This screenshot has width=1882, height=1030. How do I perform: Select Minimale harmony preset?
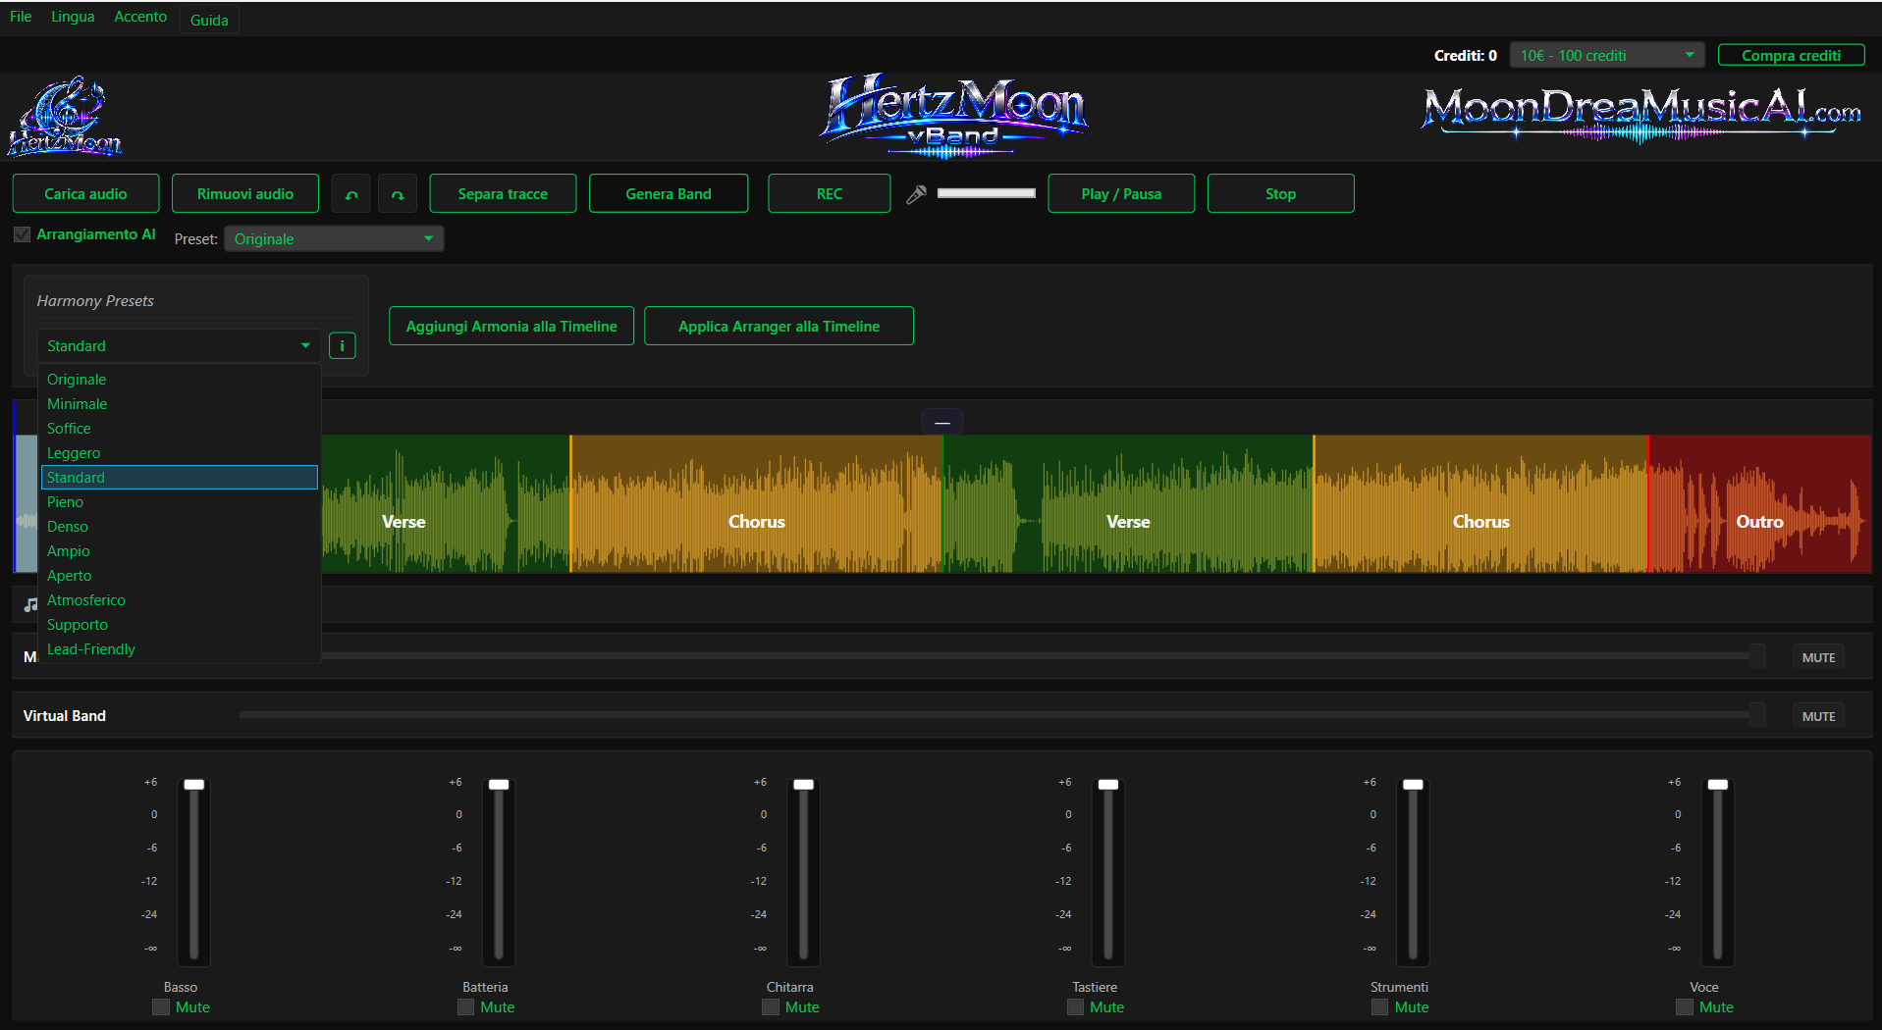coord(180,404)
